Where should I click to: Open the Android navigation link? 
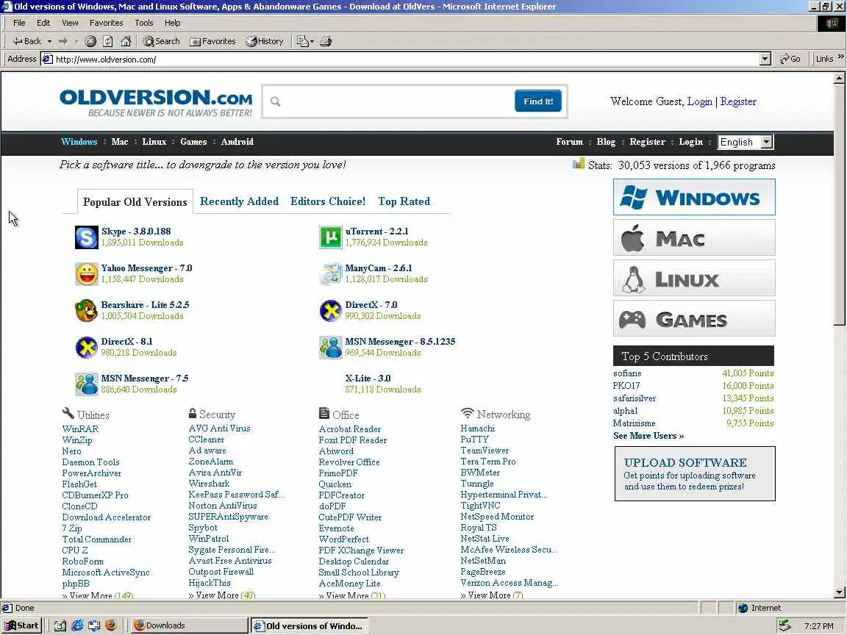pos(237,142)
